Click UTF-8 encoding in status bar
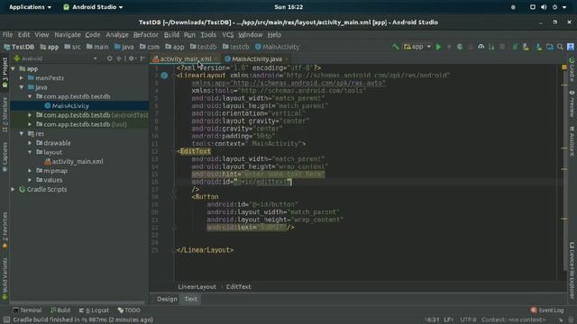This screenshot has height=324, width=577. coord(468,320)
